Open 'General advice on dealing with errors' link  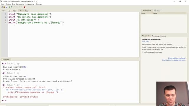[174, 60]
